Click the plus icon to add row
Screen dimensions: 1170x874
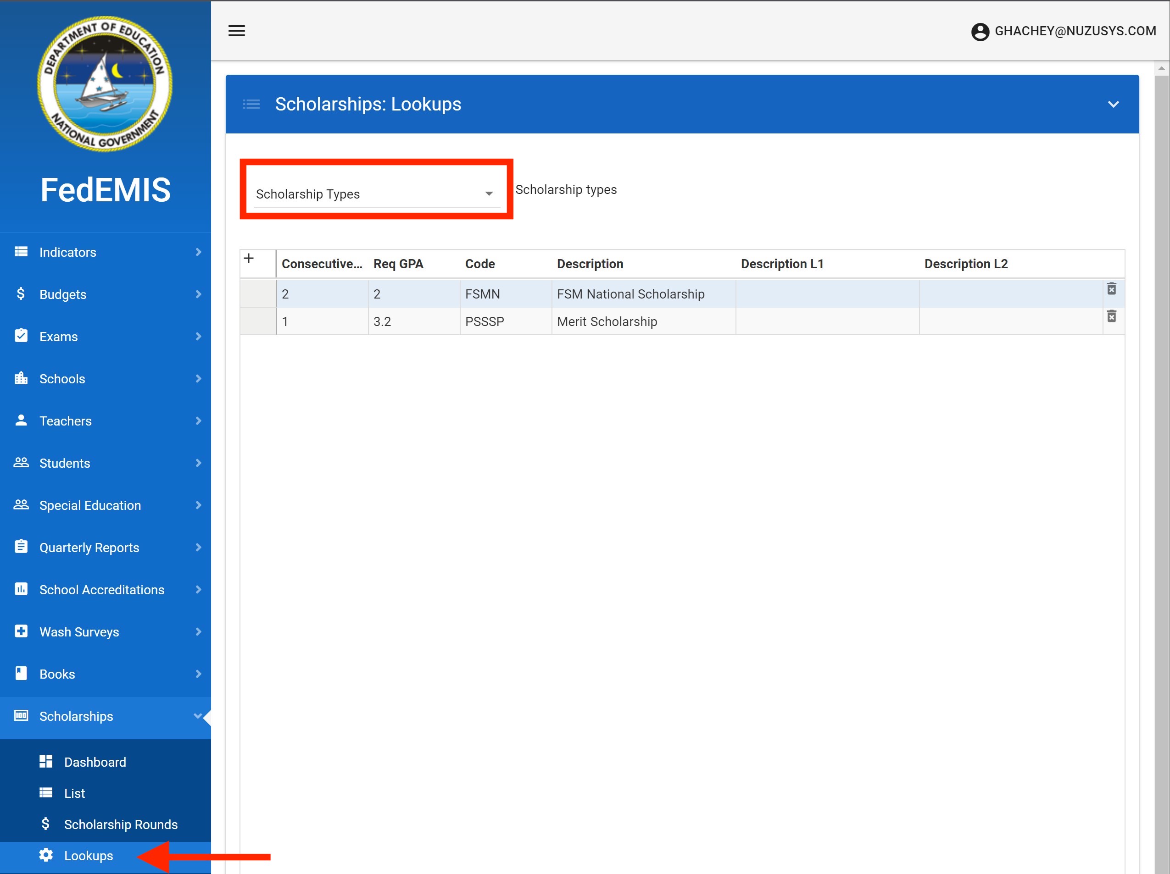(249, 259)
